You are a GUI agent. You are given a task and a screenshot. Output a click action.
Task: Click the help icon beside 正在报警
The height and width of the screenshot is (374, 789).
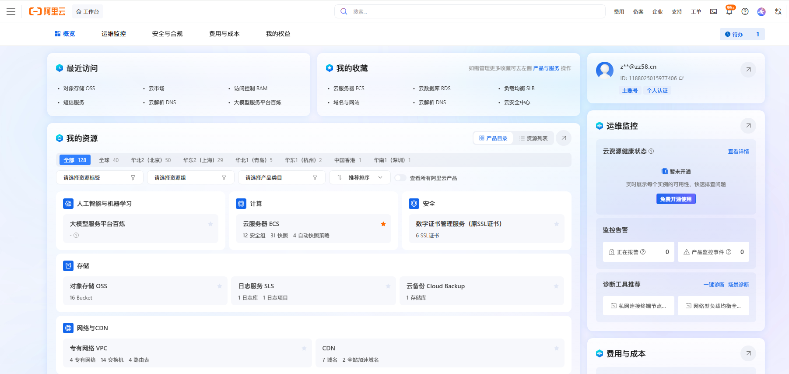(x=643, y=252)
